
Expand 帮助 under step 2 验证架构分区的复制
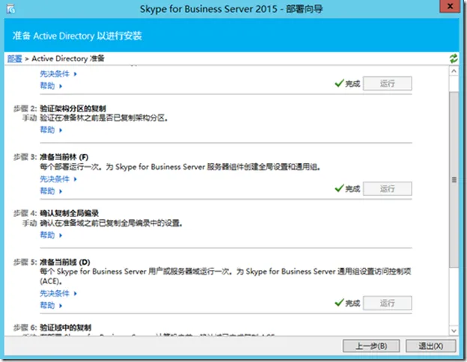[x=51, y=130]
